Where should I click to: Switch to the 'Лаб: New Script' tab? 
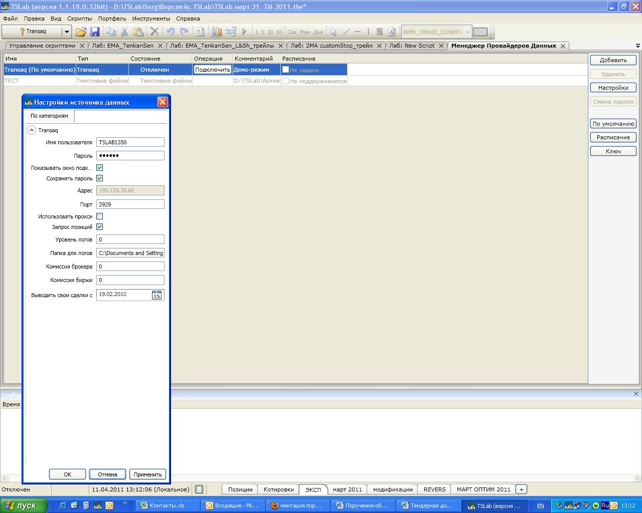(x=412, y=46)
